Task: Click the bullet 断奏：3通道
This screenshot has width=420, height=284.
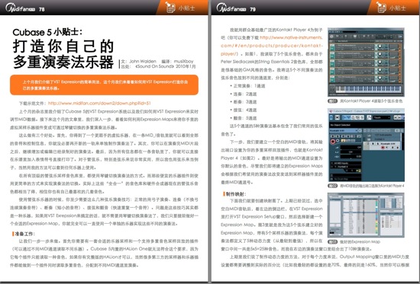Action: pyautogui.click(x=243, y=102)
